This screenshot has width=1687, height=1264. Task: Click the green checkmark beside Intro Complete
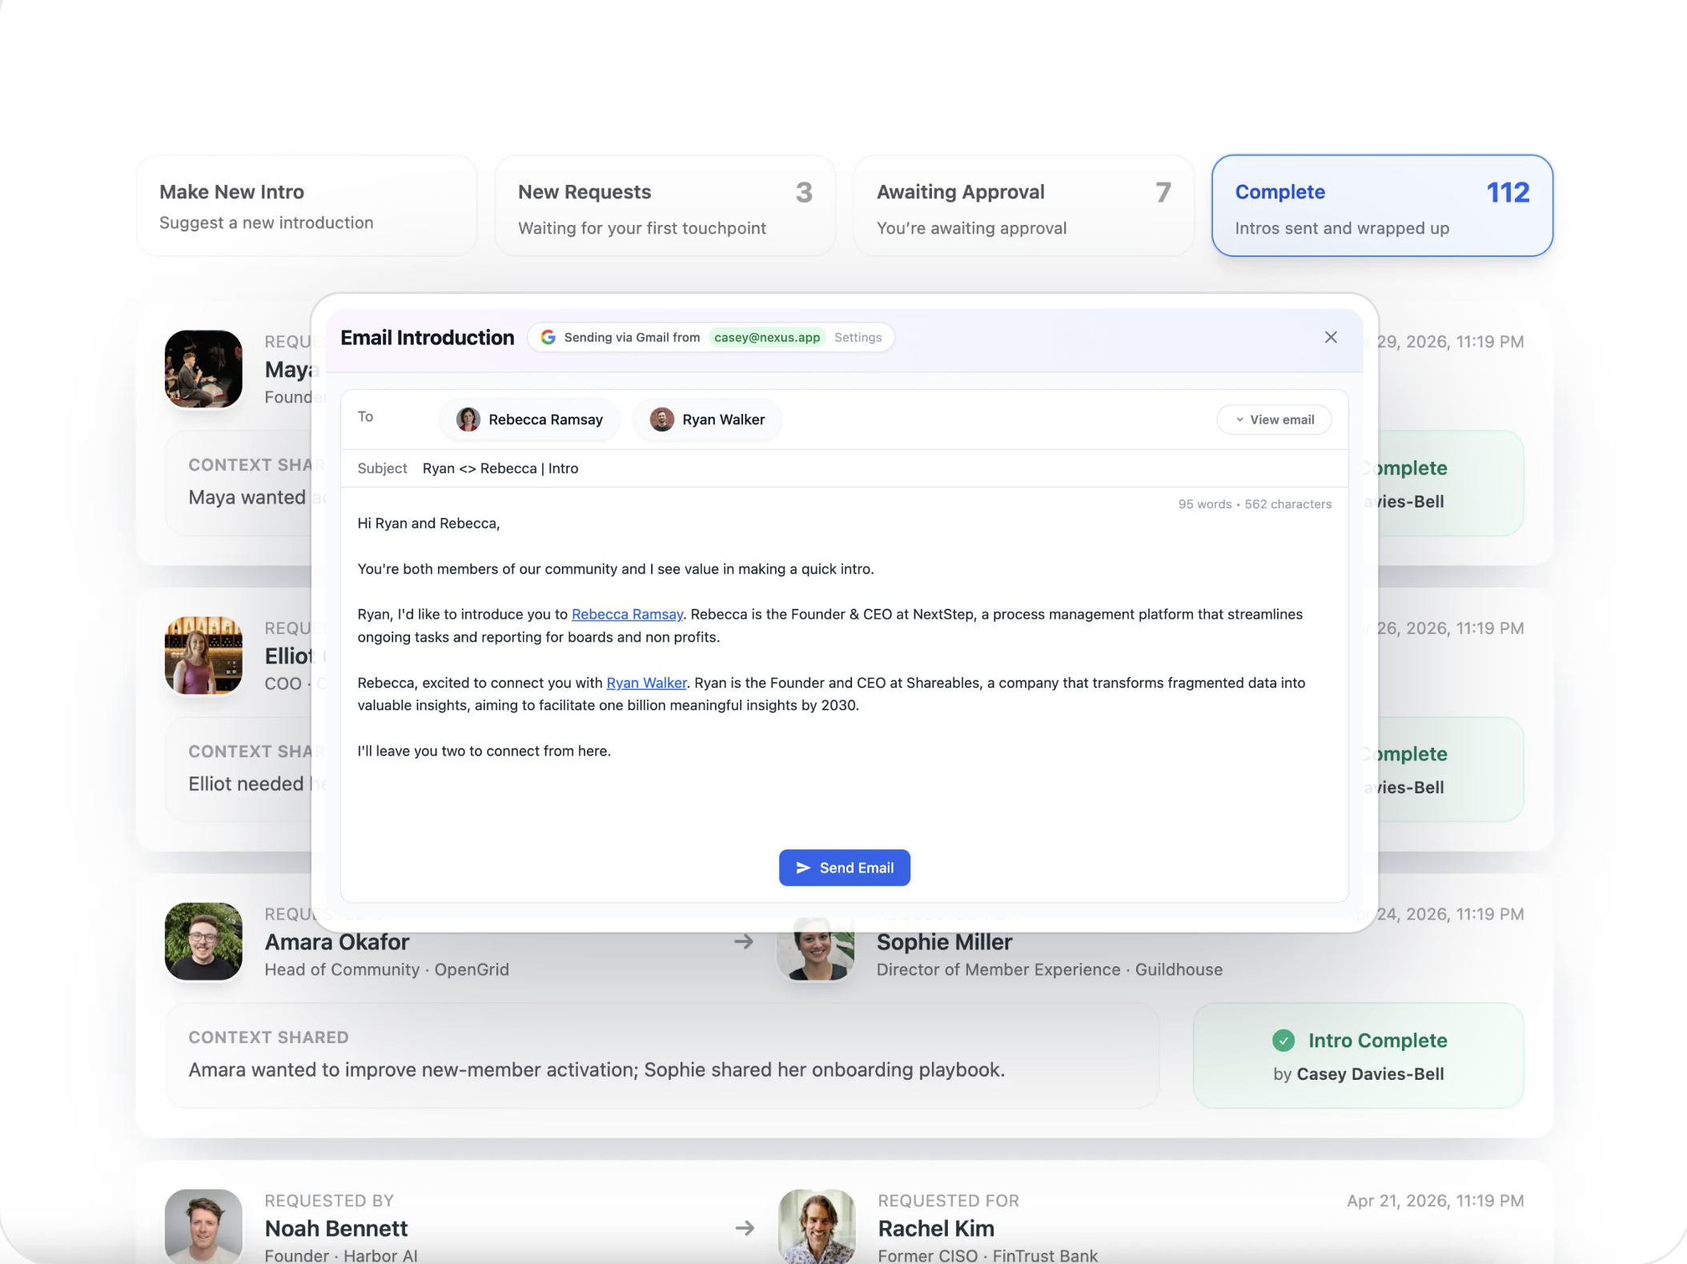[1283, 1040]
